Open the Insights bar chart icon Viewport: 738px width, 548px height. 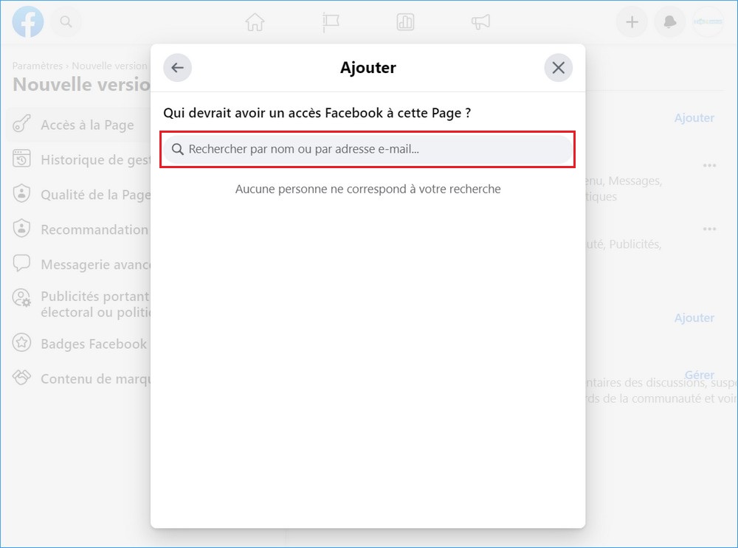point(405,22)
